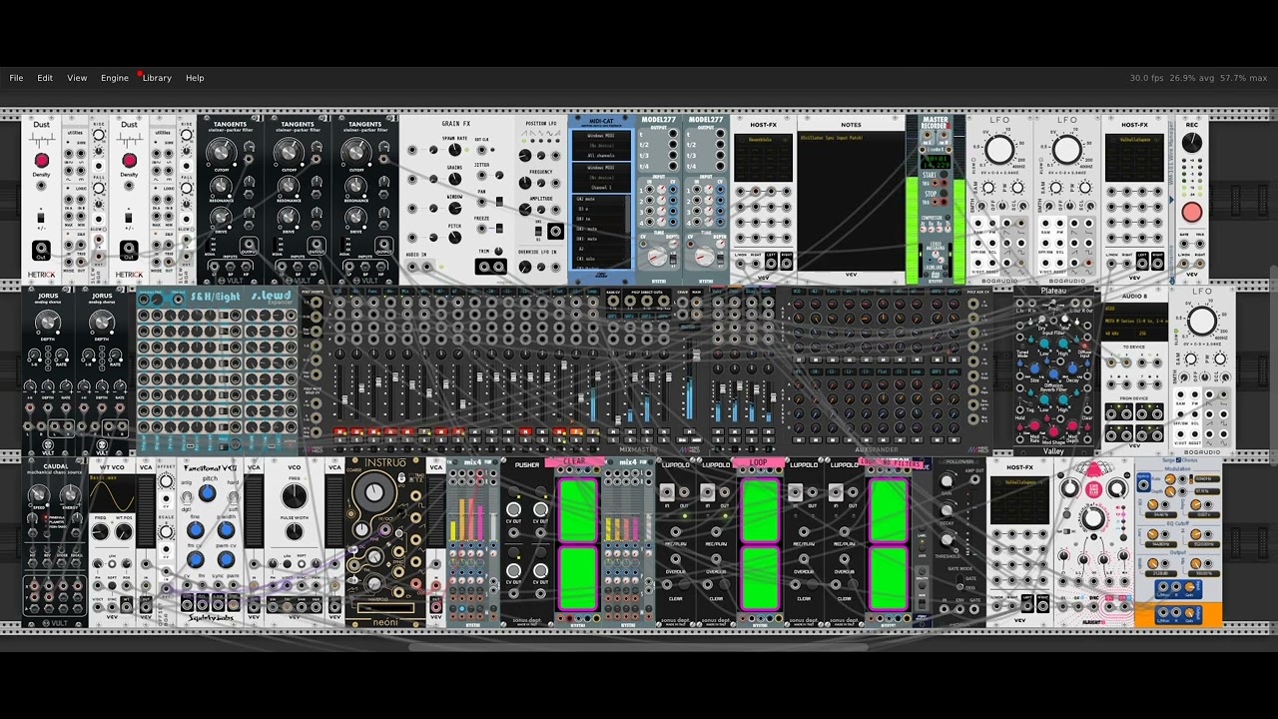This screenshot has height=719, width=1278.
Task: Open plugin display on bottom-row Host-FX
Action: (1019, 499)
